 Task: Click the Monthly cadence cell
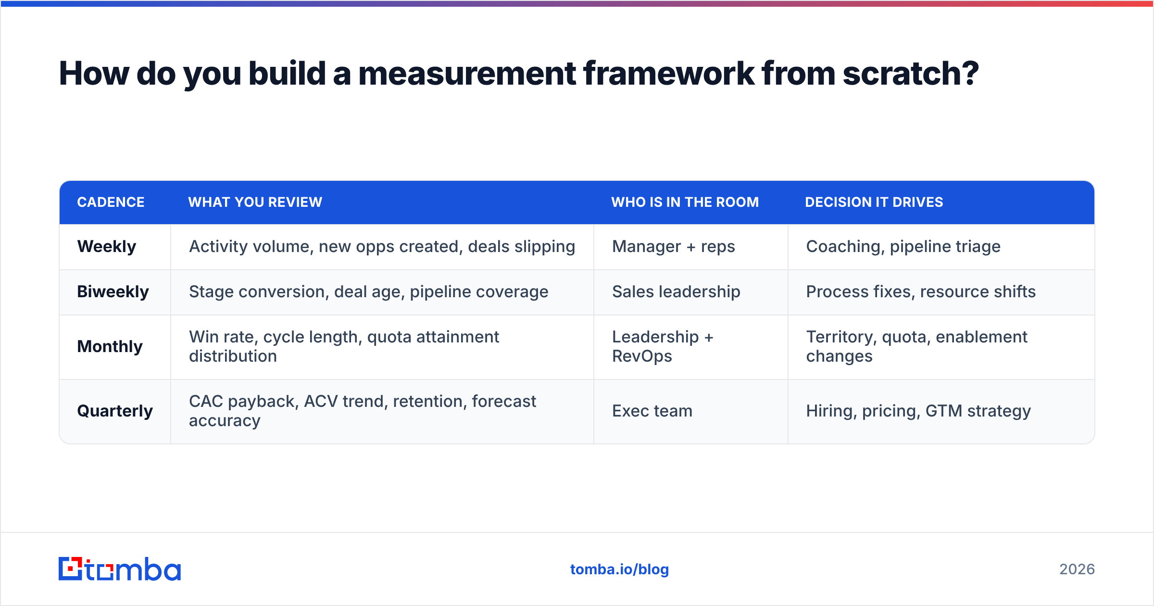pos(115,347)
